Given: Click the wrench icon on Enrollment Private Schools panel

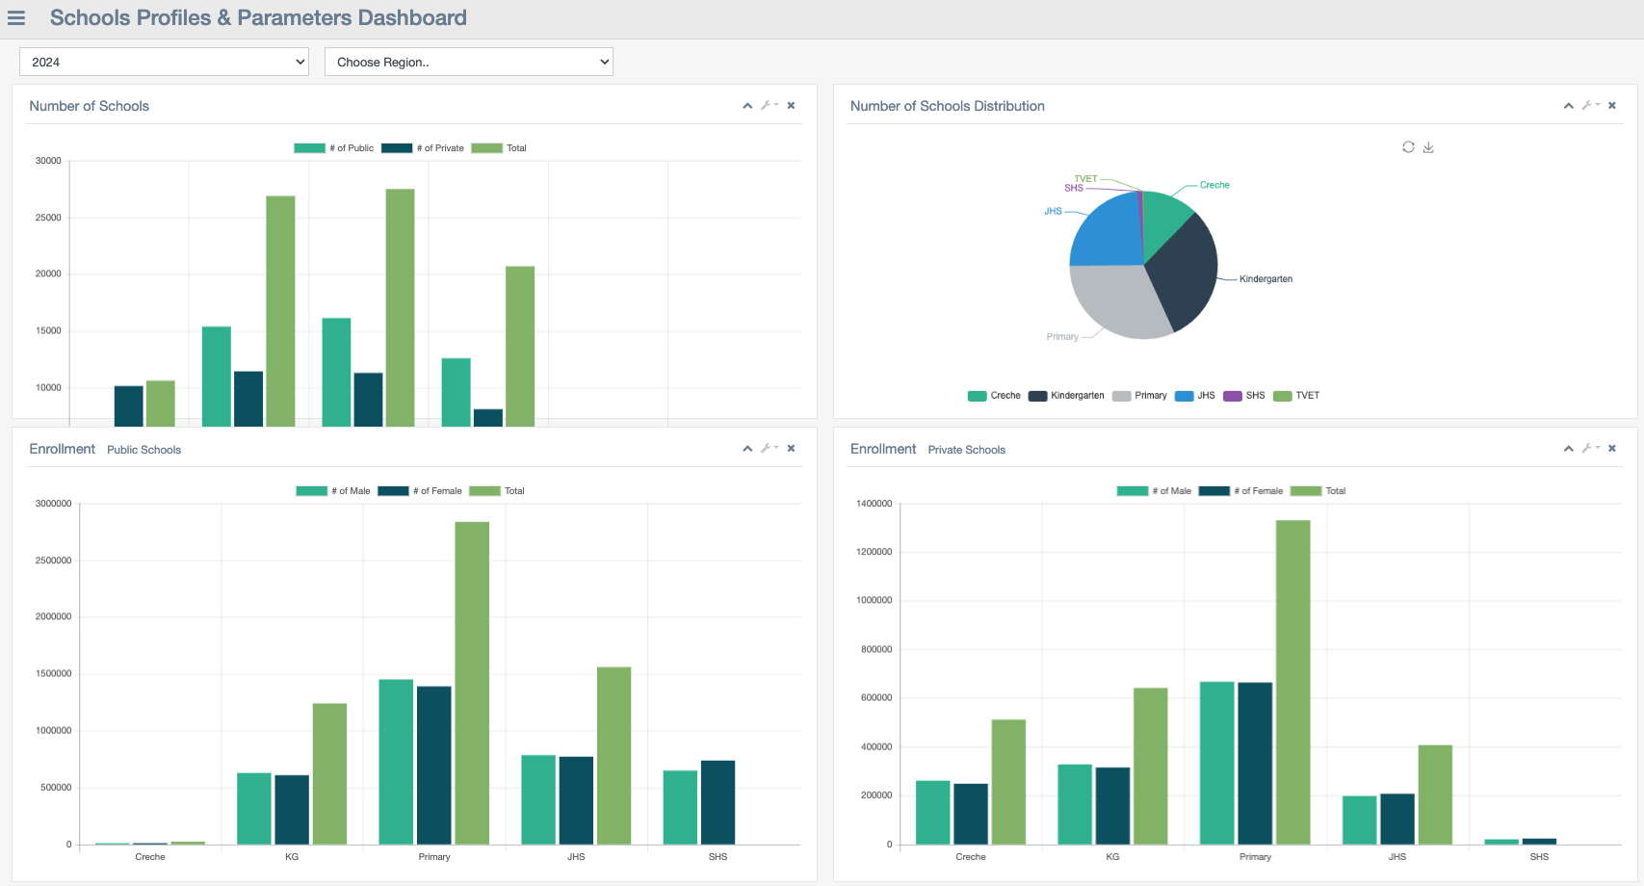Looking at the screenshot, I should tap(1589, 448).
